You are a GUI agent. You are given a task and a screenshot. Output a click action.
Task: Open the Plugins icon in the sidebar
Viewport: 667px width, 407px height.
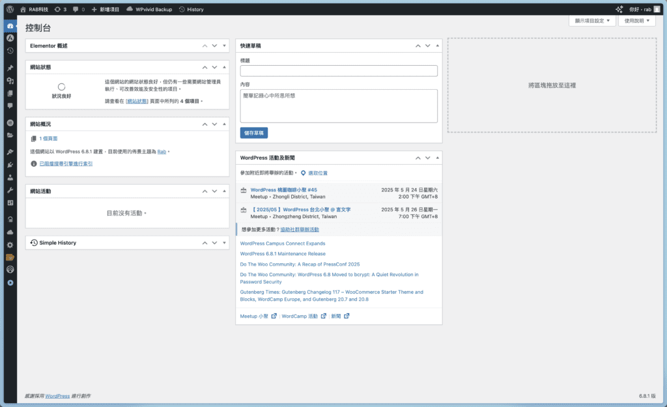click(x=9, y=163)
